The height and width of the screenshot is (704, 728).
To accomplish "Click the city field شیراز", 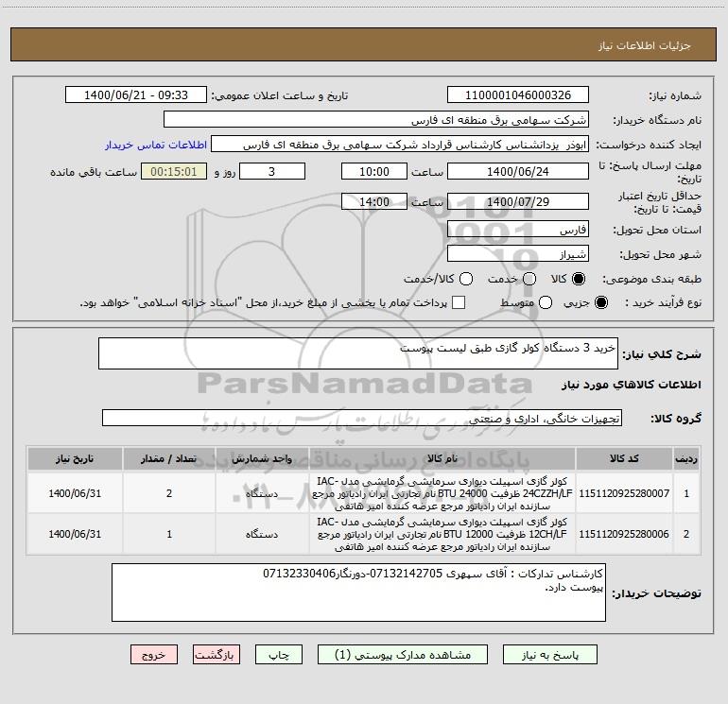I will 518,254.
